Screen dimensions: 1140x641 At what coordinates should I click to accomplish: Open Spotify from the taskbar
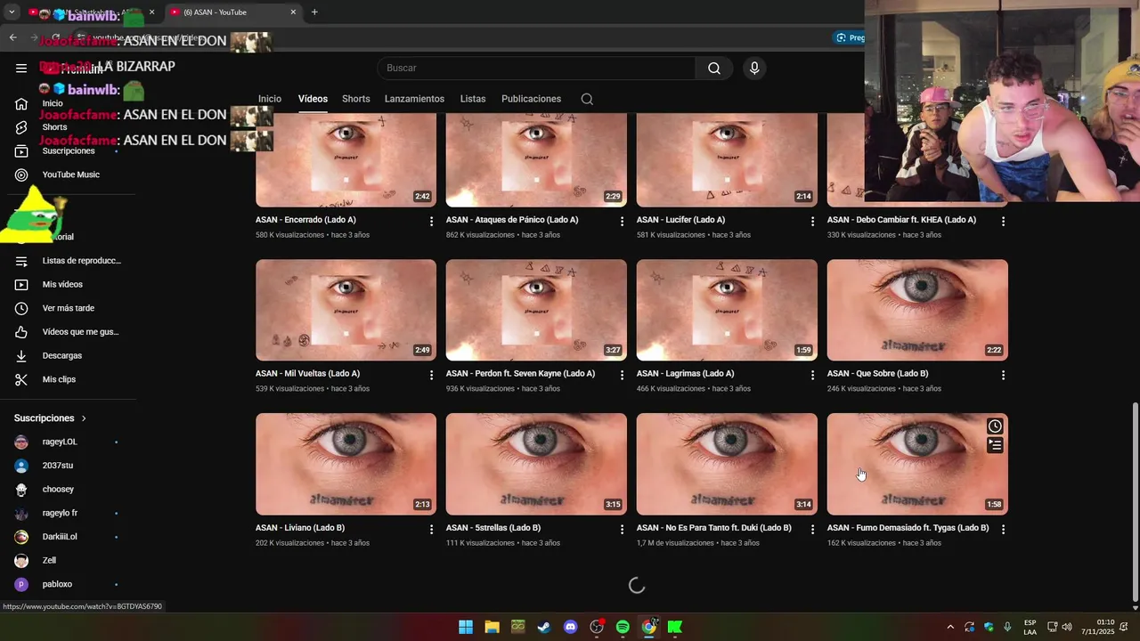click(623, 627)
